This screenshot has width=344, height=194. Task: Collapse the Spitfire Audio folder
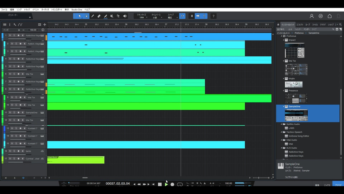point(282,124)
